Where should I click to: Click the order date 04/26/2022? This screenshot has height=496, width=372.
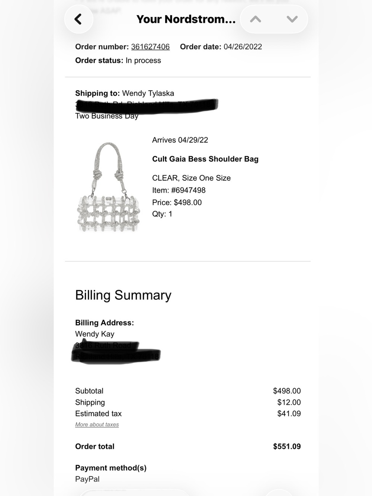243,47
